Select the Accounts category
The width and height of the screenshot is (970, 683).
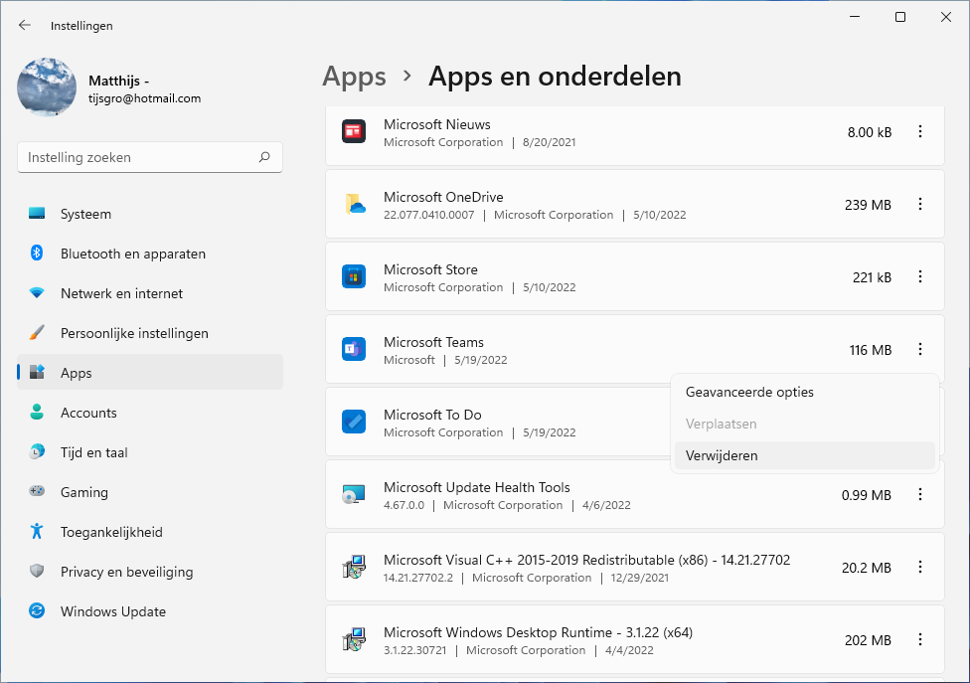coord(88,413)
